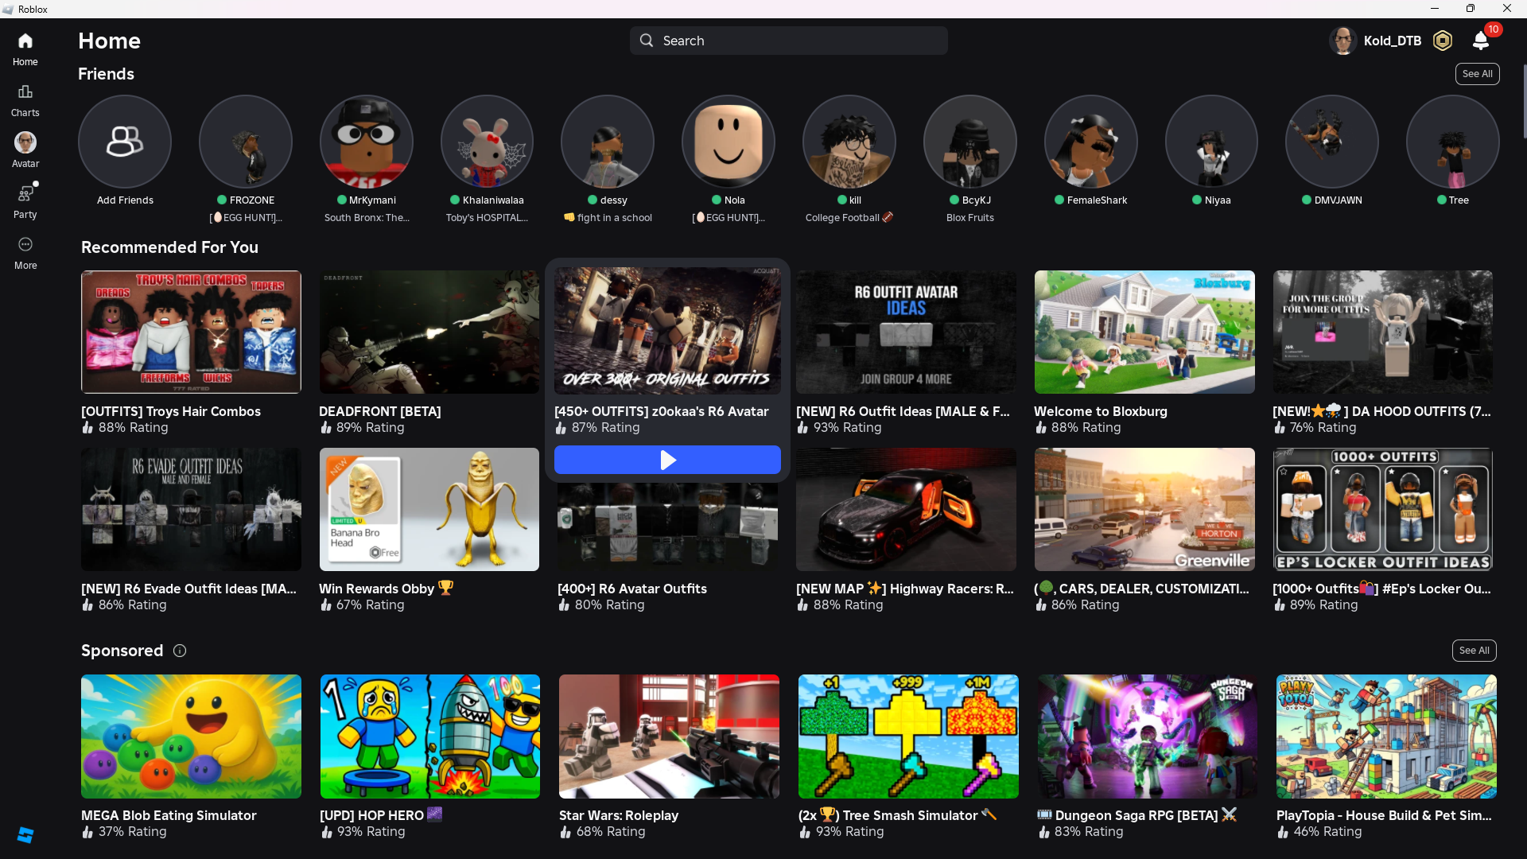Click Khalaniwalaa's Toby's HOSPITAL status
The width and height of the screenshot is (1527, 859).
click(x=488, y=217)
